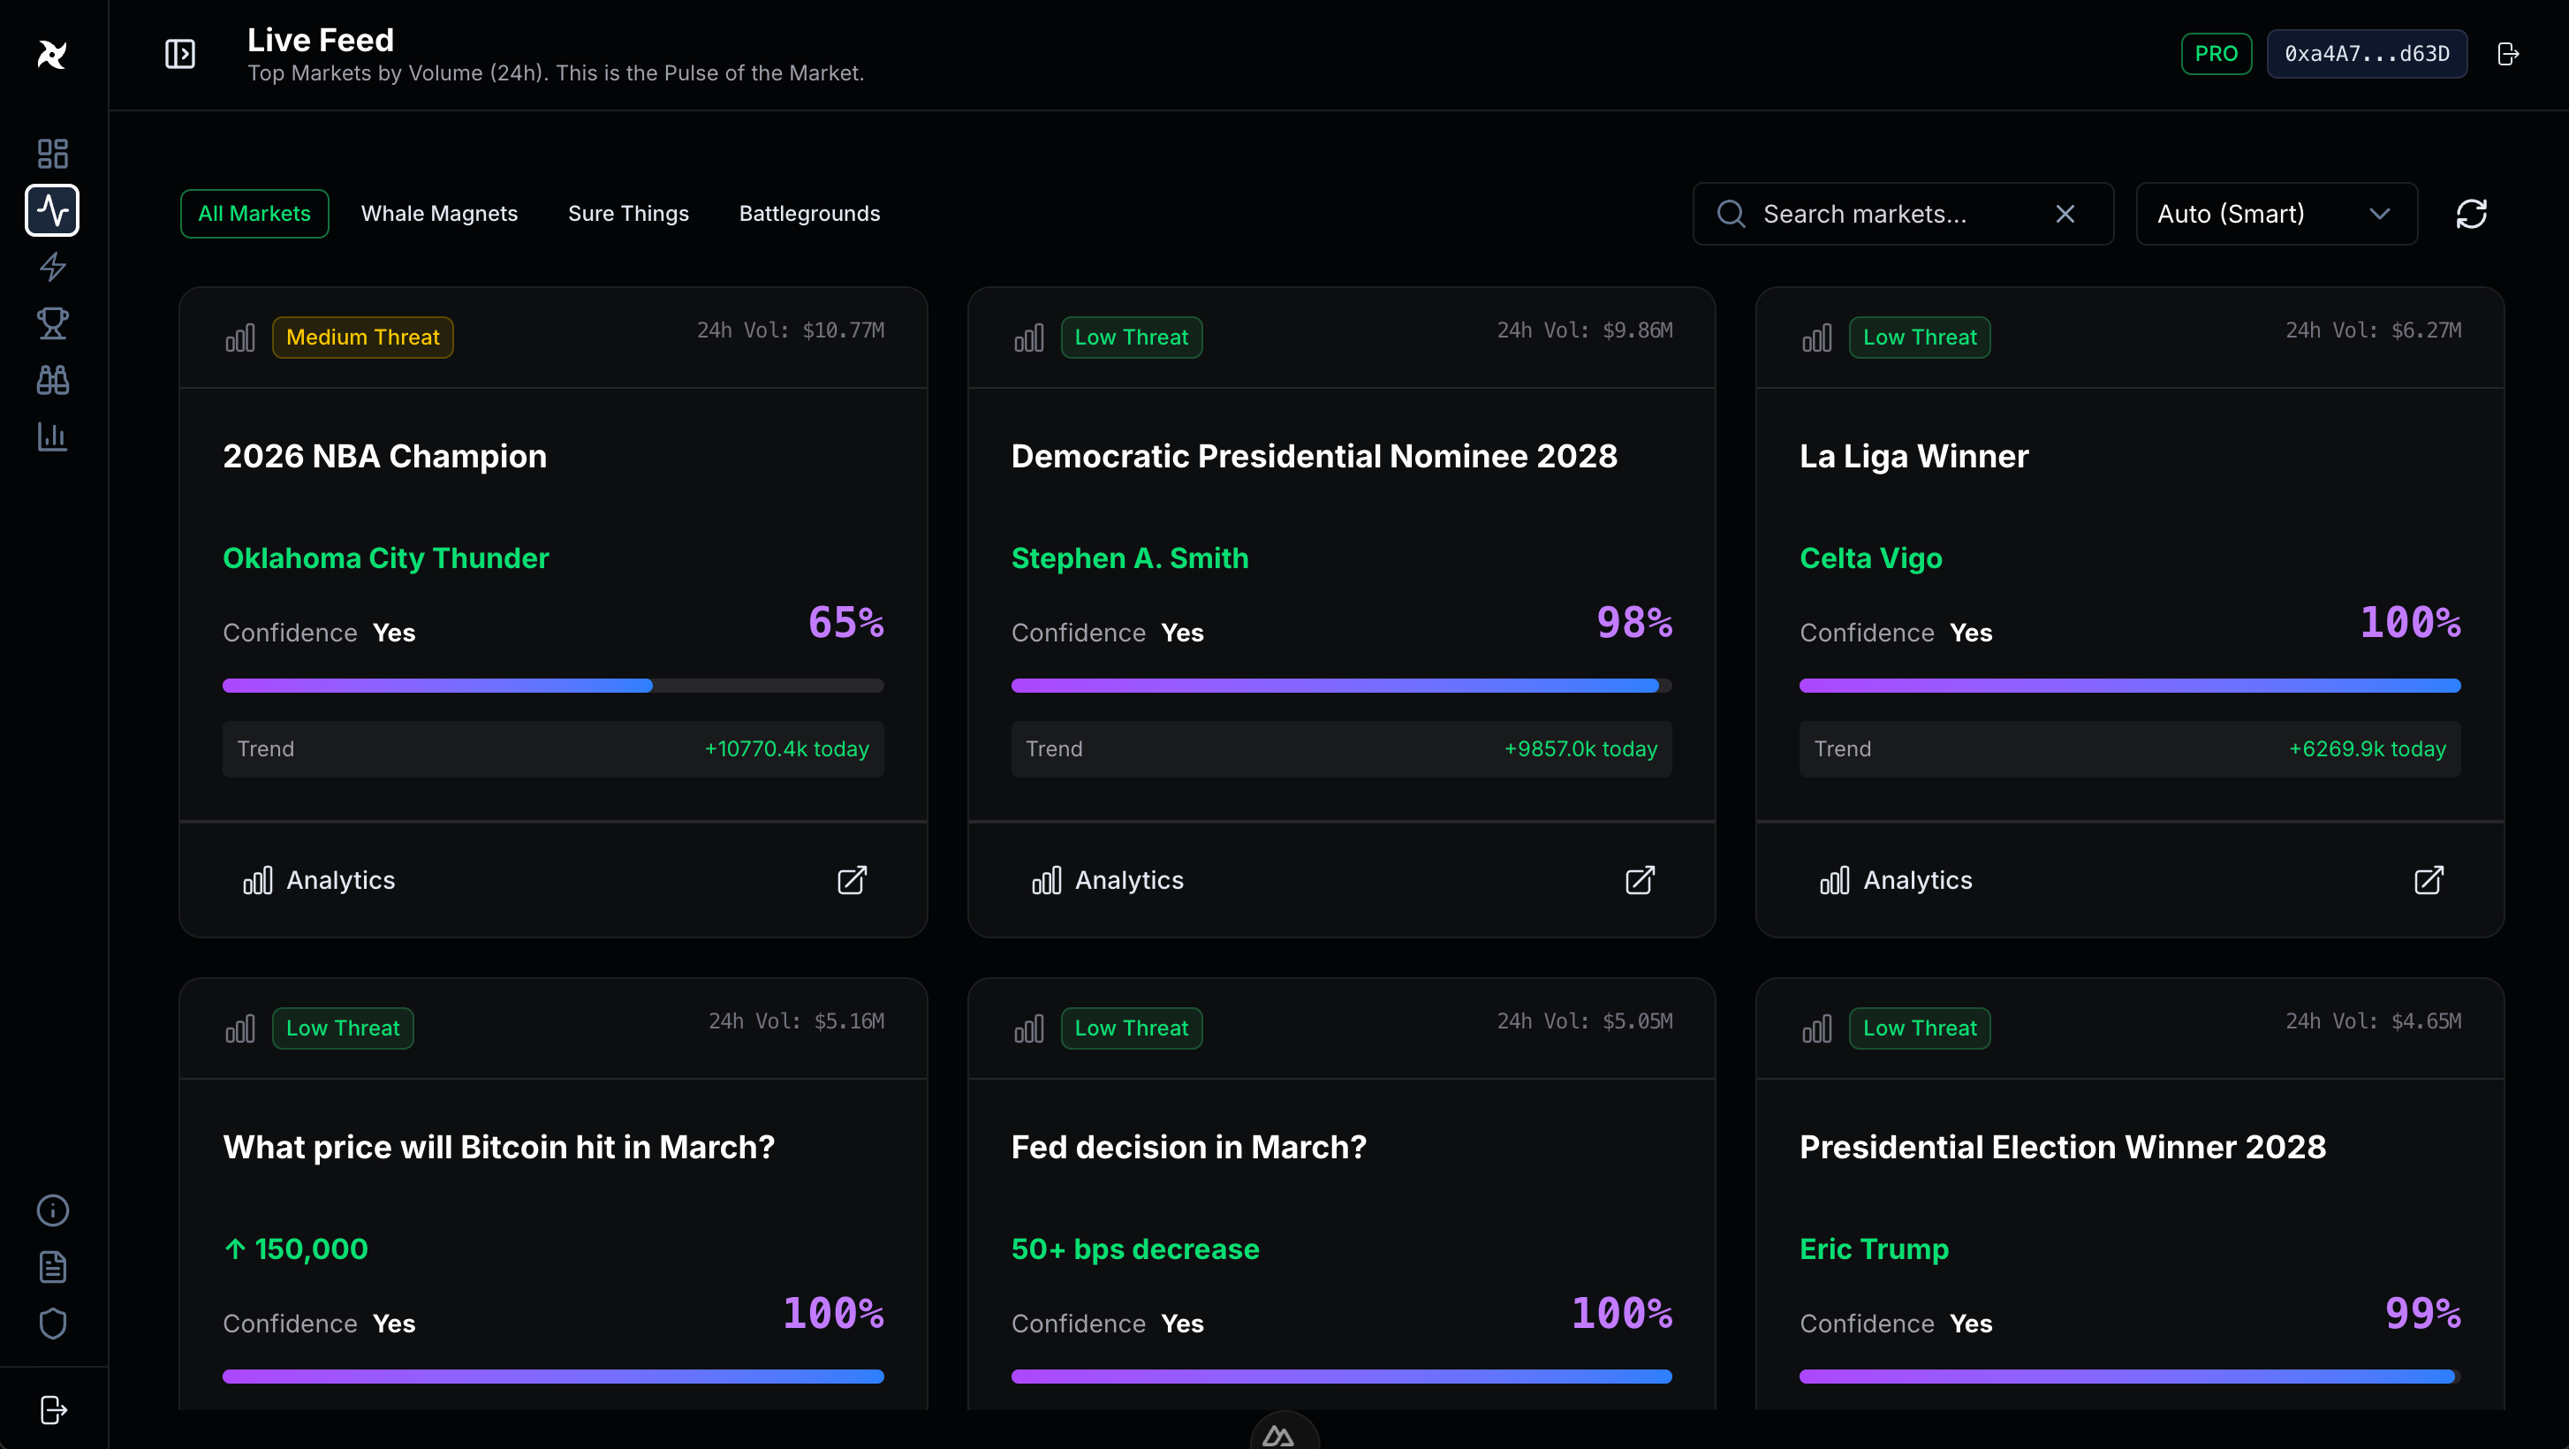
Task: Open the binoculars icon in sidebar
Action: pyautogui.click(x=52, y=380)
